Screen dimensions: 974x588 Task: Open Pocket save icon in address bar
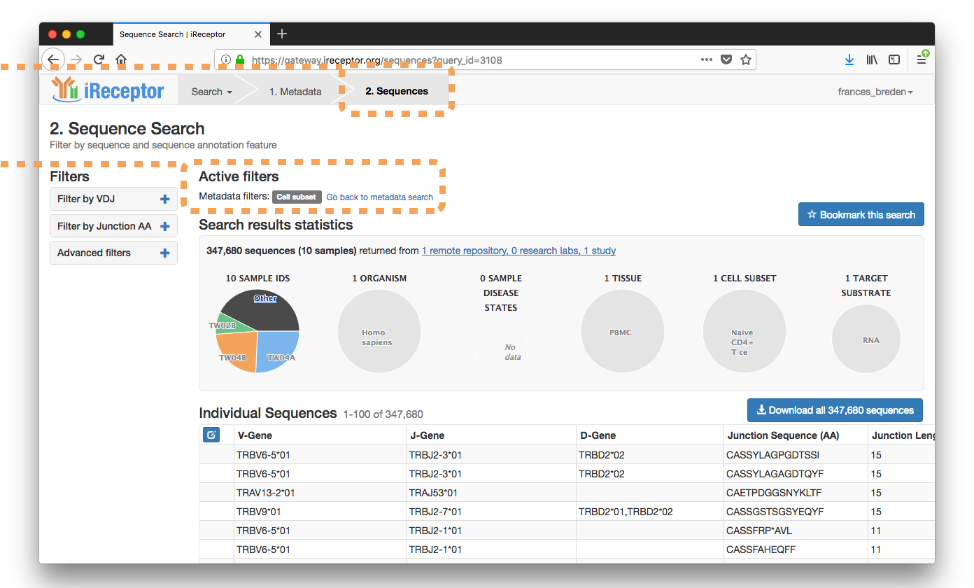pos(726,60)
